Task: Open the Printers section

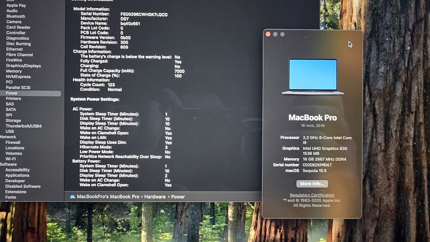Action: (13, 98)
